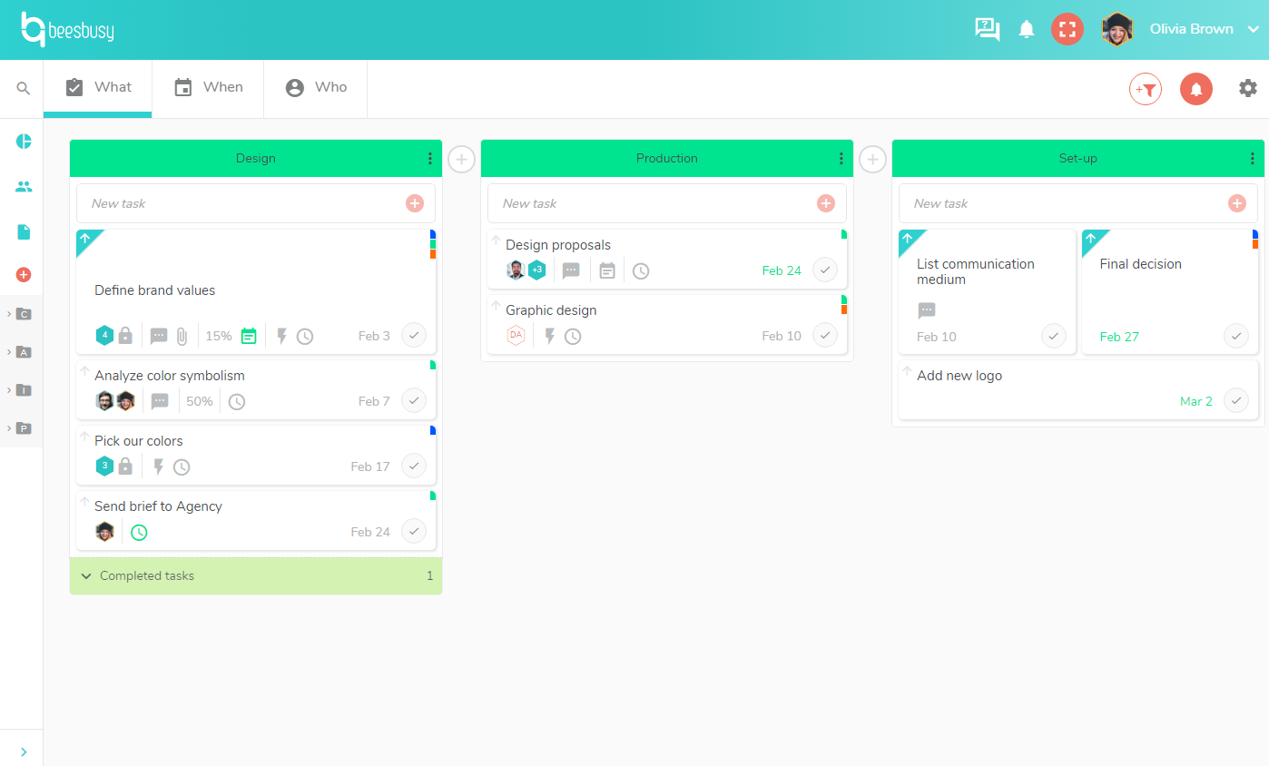Open the dashboard statistics icon in the sidebar
Screen dimensions: 1269x766
coord(24,142)
